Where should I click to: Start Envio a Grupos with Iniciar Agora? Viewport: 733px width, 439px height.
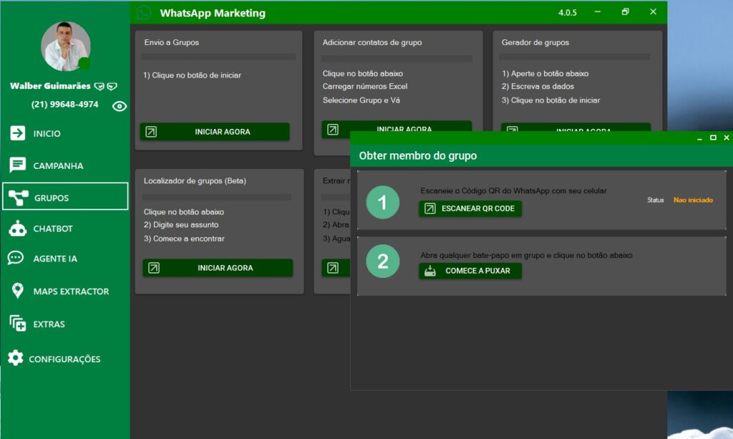[x=215, y=132]
